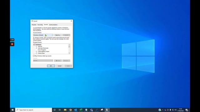Open the Action Center notifications icon

click(x=187, y=110)
